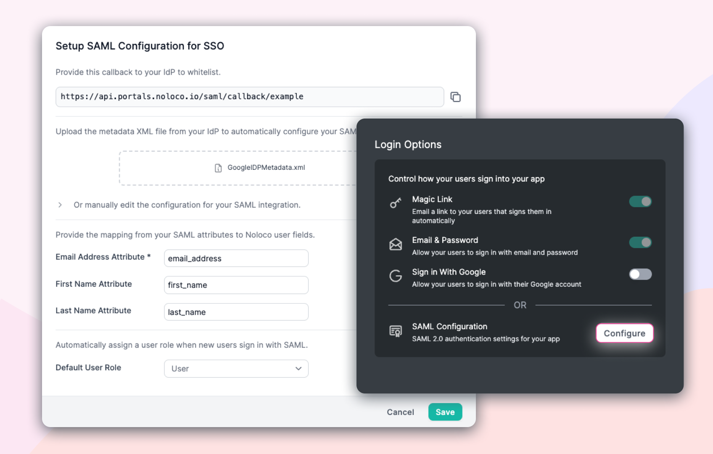This screenshot has height=454, width=713.
Task: Click 'Provide the mapping from your SAML attributes' text
Action: pos(185,235)
